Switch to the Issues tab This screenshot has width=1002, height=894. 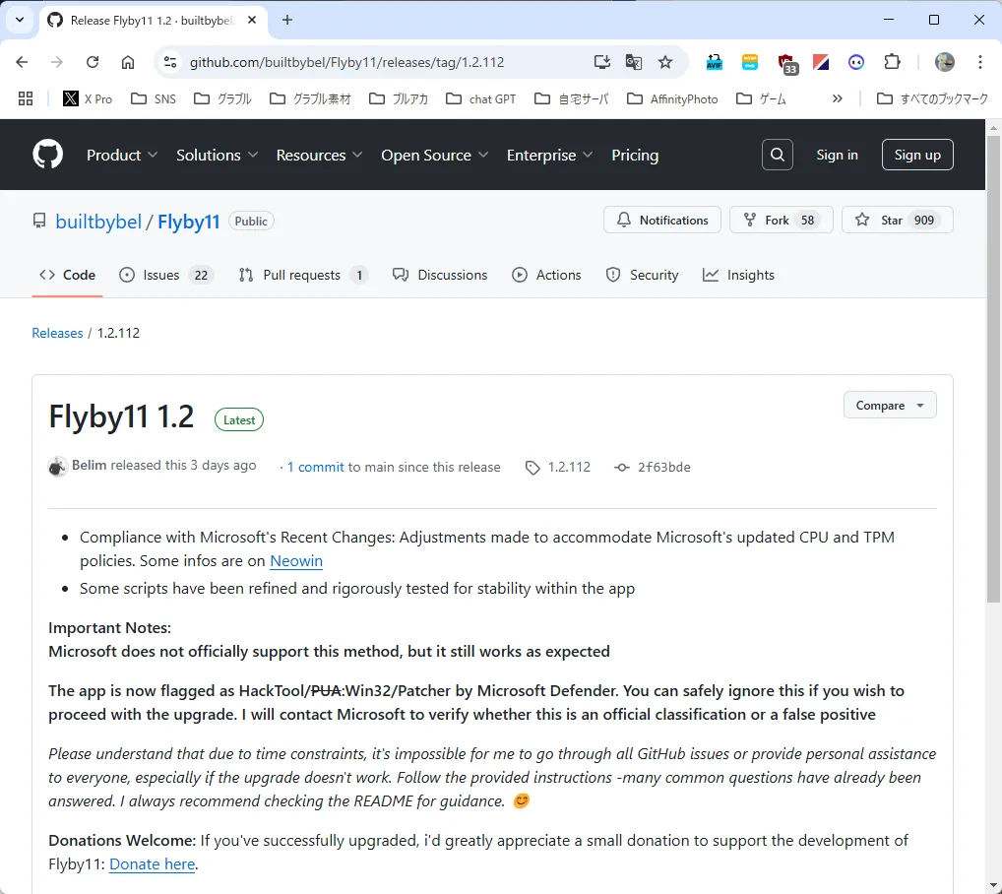click(166, 275)
